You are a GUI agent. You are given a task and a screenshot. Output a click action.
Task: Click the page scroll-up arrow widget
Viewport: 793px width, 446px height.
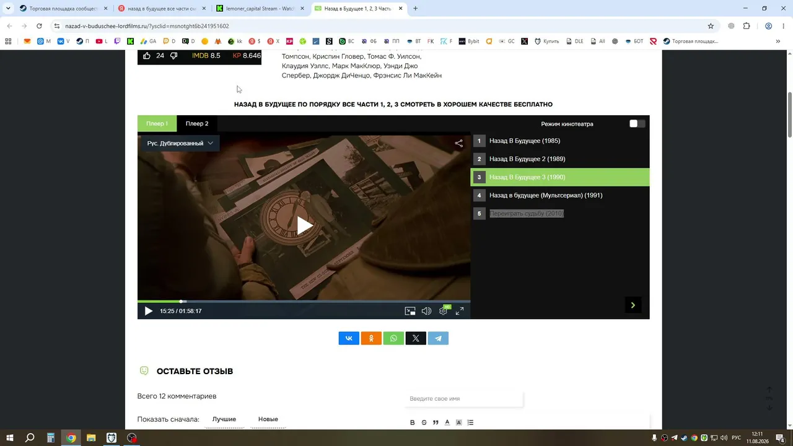tap(769, 390)
